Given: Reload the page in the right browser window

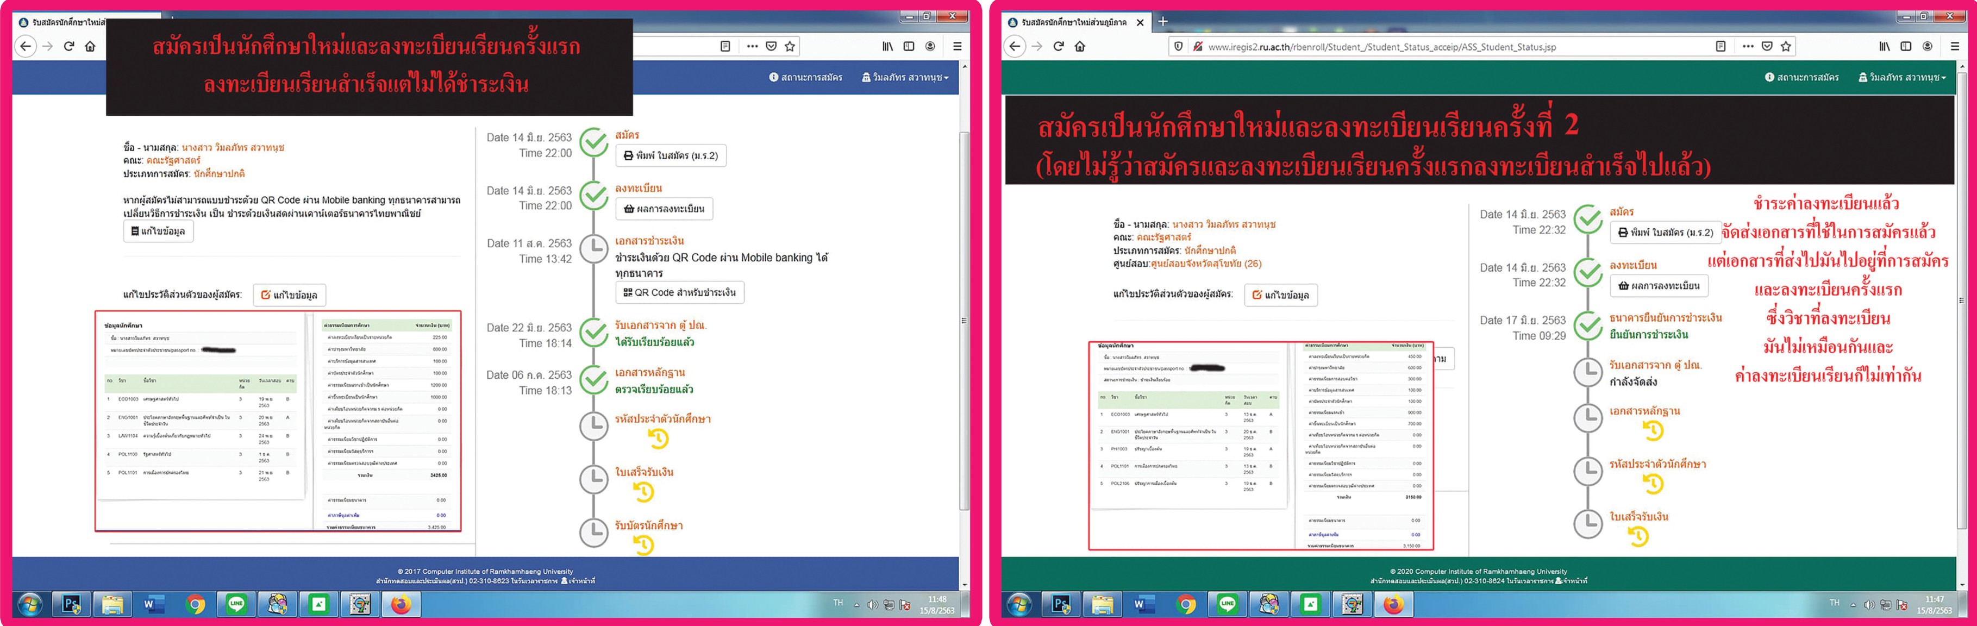Looking at the screenshot, I should point(1059,47).
